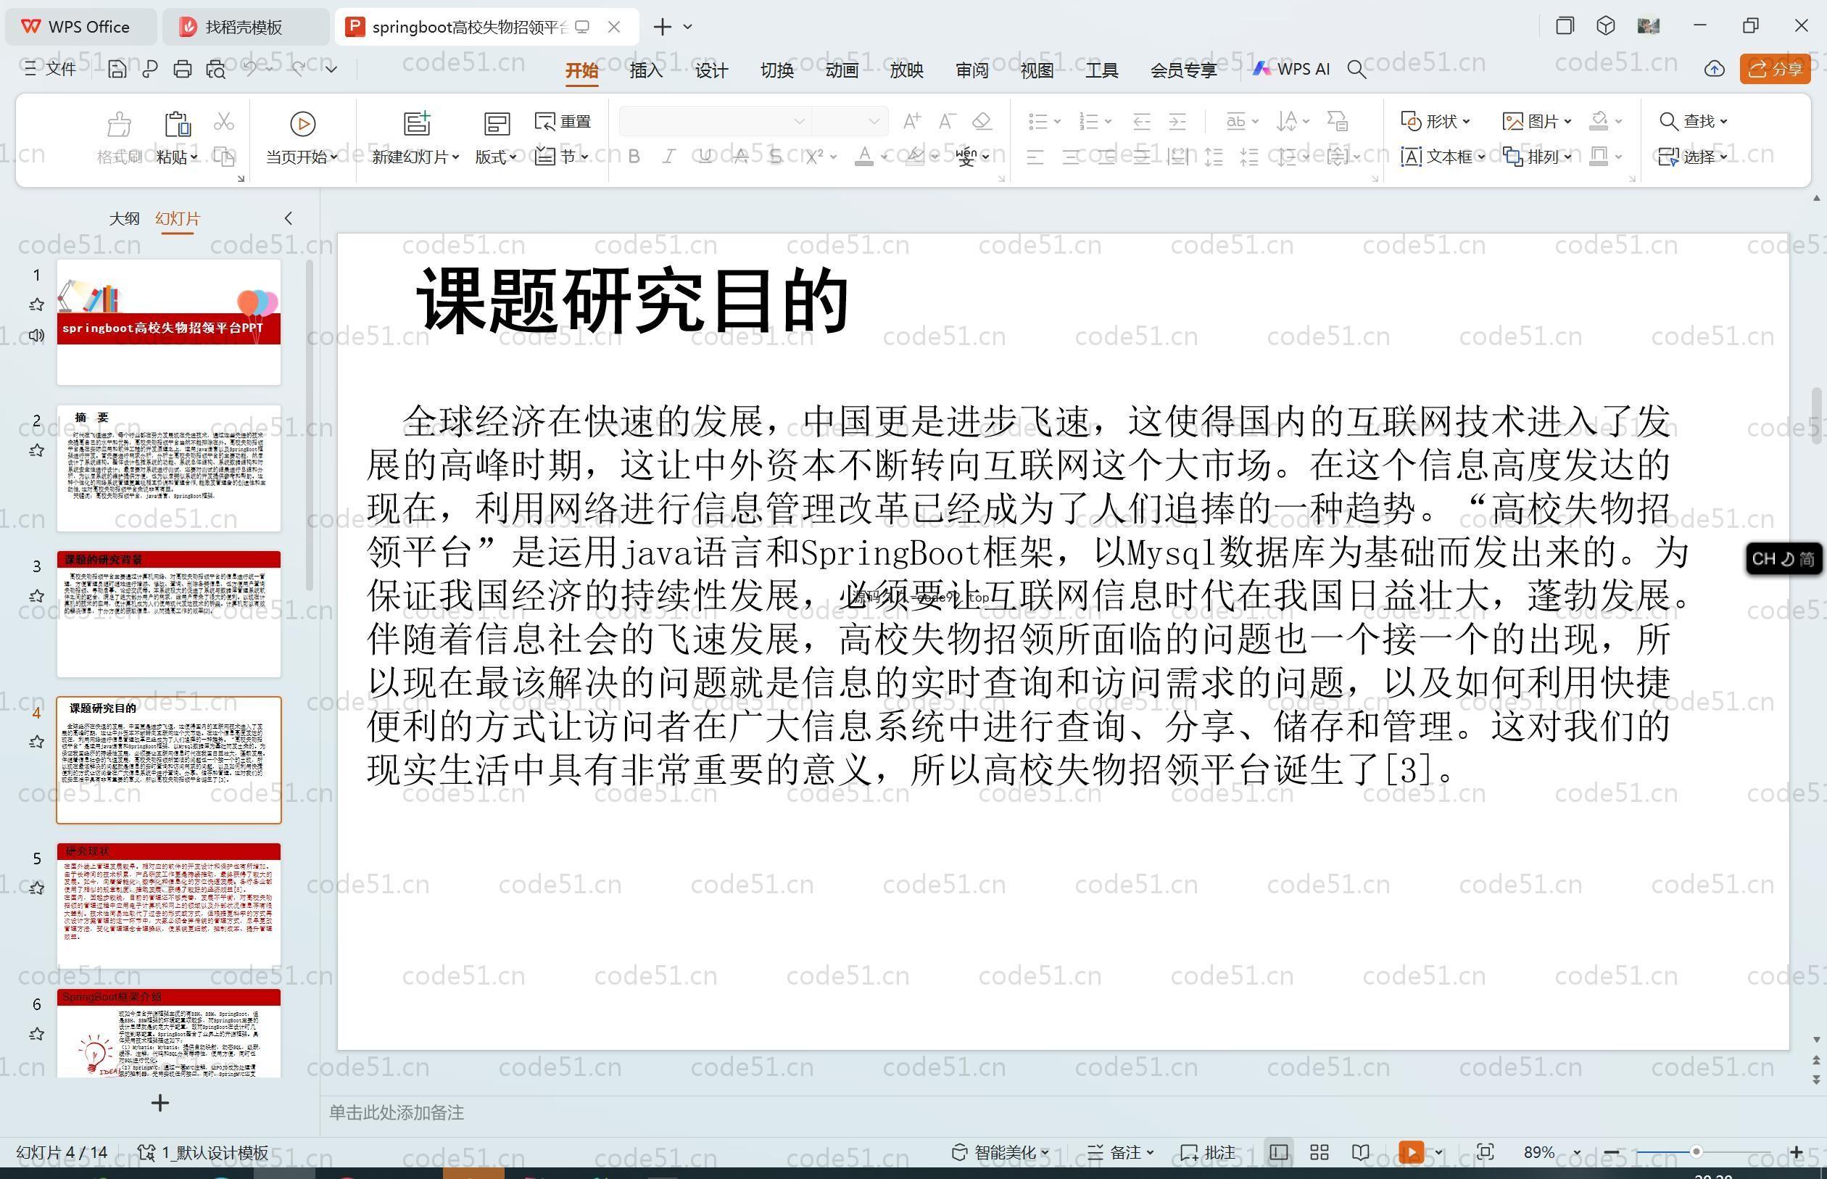Toggle align text left

tap(1035, 157)
